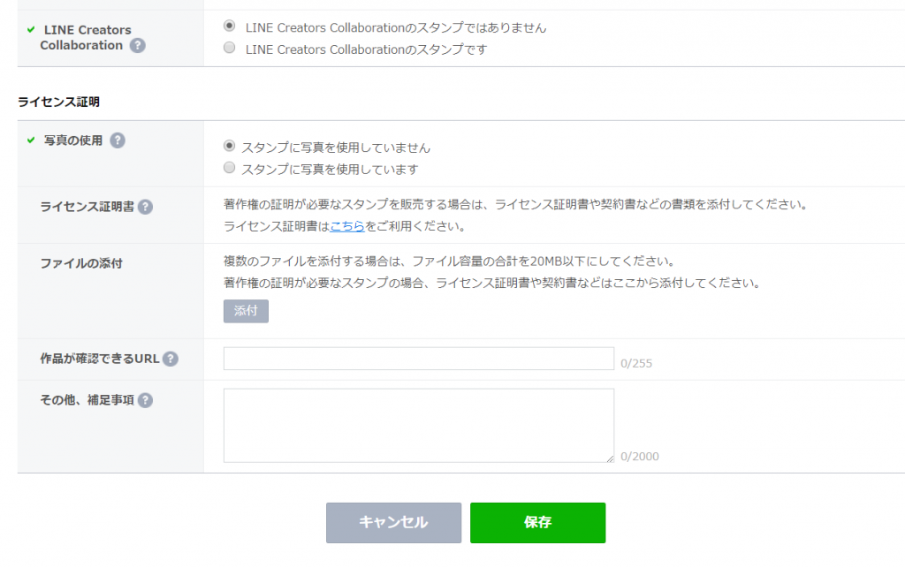Choose 'LINE Creators Collaborationのスタンプです' option
The image size is (905, 568).
point(230,49)
